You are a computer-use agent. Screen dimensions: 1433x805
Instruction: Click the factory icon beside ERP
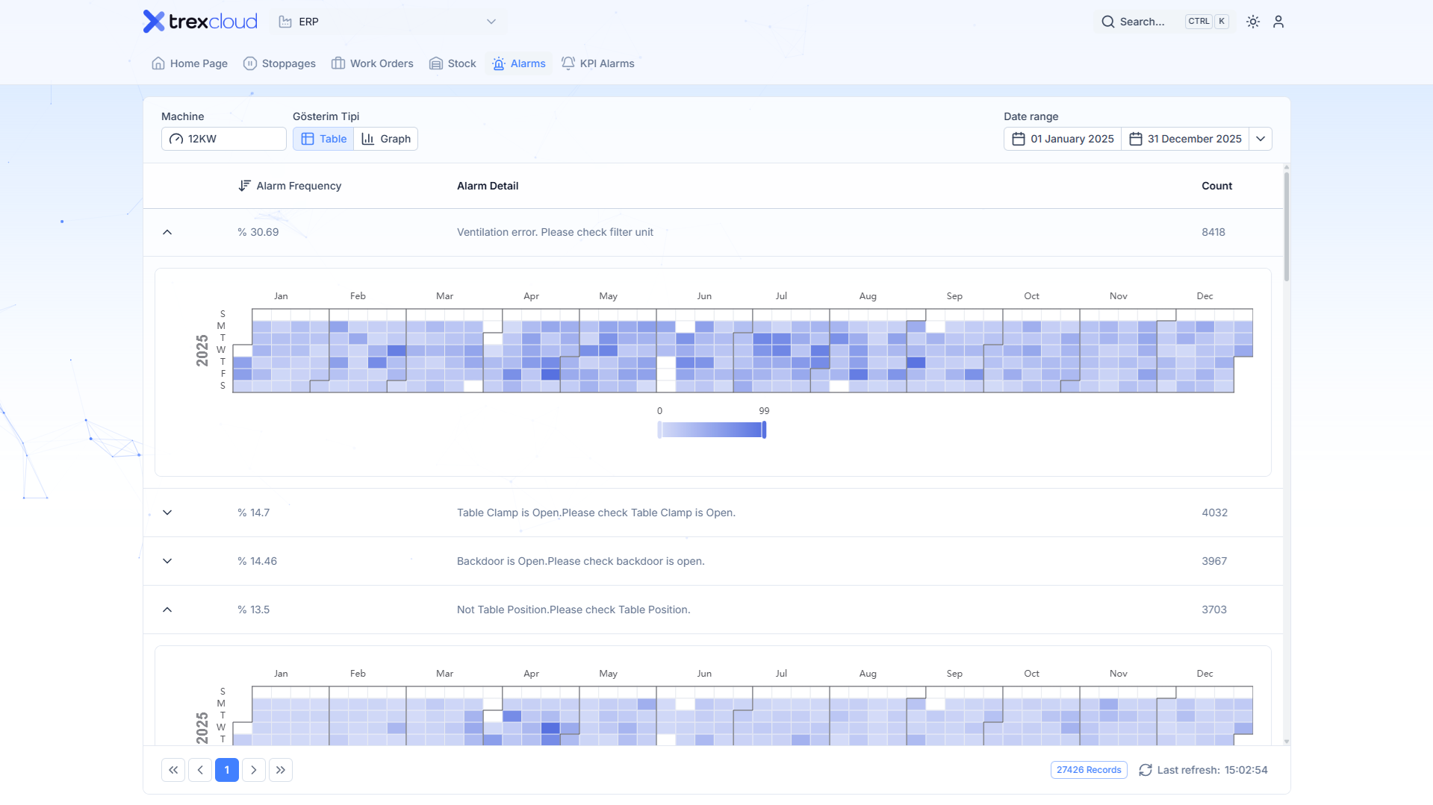pyautogui.click(x=285, y=22)
